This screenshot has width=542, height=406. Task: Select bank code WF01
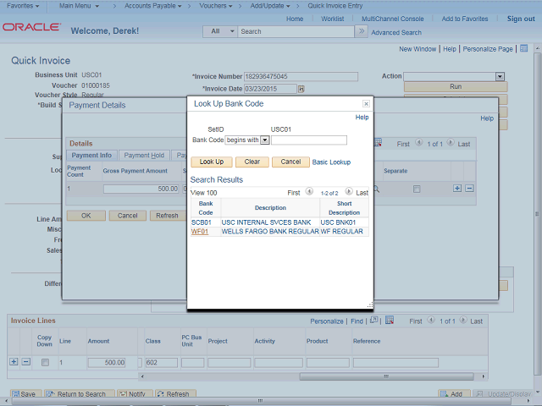(200, 232)
